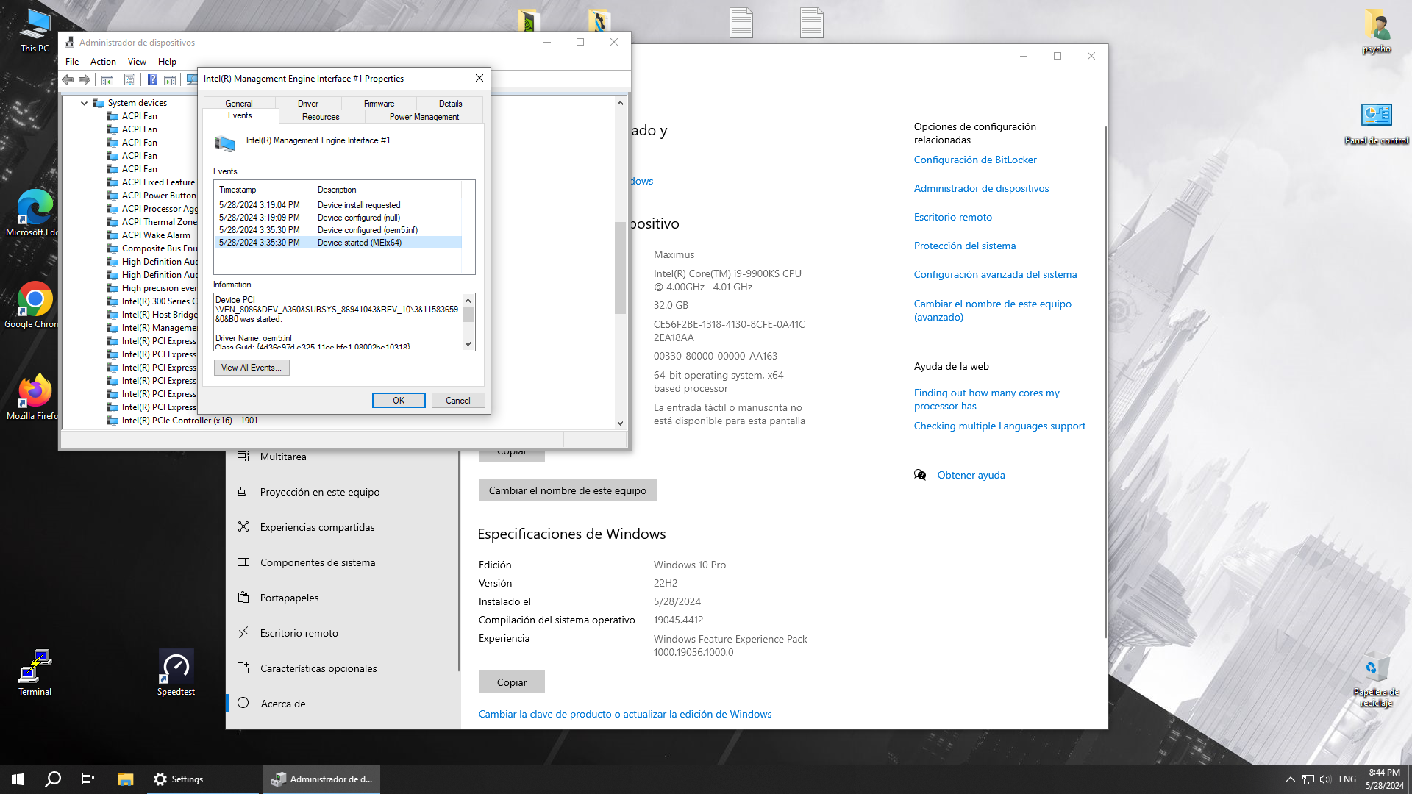This screenshot has width=1412, height=794.
Task: Click the Show/Hide Console Tree toolbar icon
Action: pos(107,79)
